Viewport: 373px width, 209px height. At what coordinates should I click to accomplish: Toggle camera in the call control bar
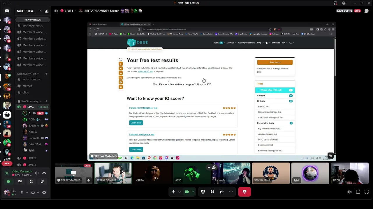coord(187,192)
